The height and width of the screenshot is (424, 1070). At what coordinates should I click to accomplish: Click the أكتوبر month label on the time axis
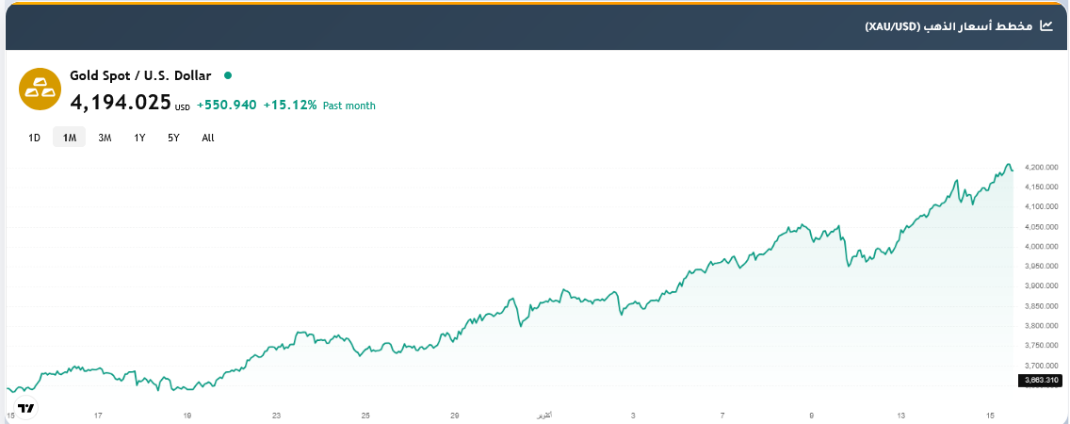coord(544,415)
